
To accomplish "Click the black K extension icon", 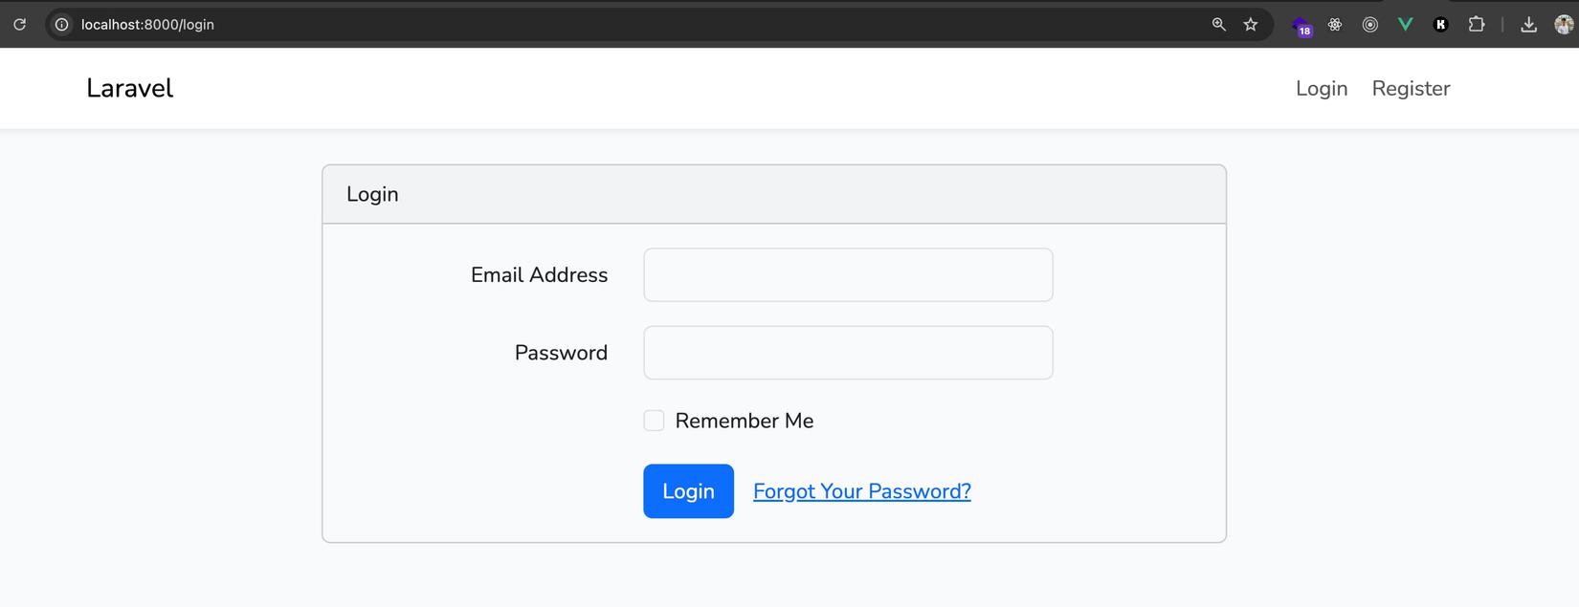I will pyautogui.click(x=1440, y=25).
